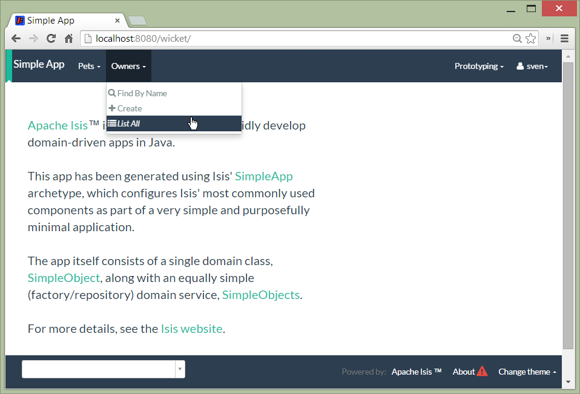Open the Apache Isis link in text
Screen dimensions: 580x394
click(x=58, y=125)
